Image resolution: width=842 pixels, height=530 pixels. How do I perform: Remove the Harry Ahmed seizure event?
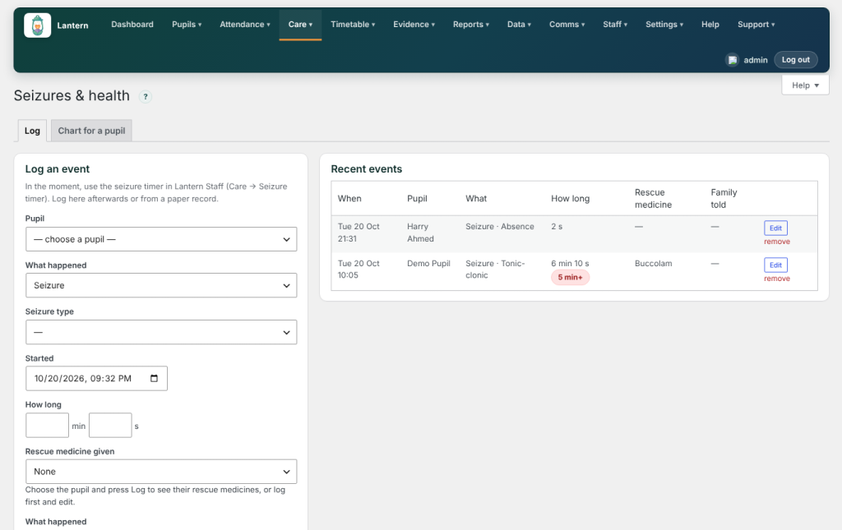776,242
